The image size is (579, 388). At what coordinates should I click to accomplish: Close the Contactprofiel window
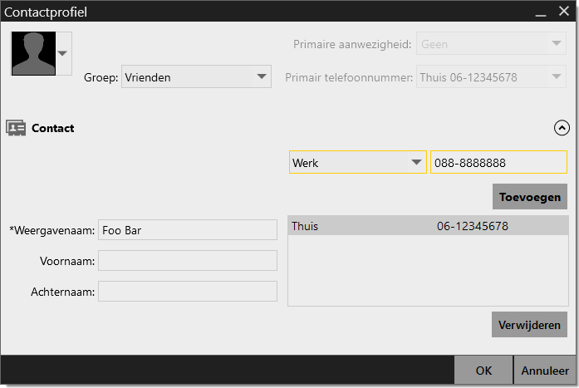[x=564, y=11]
